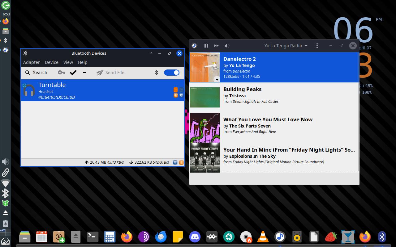Screen dimensions: 396x247
Task: Open the Bluetooth manager from the dock
Action: [382, 237]
